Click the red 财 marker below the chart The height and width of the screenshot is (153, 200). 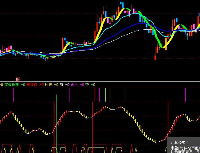pyautogui.click(x=18, y=79)
